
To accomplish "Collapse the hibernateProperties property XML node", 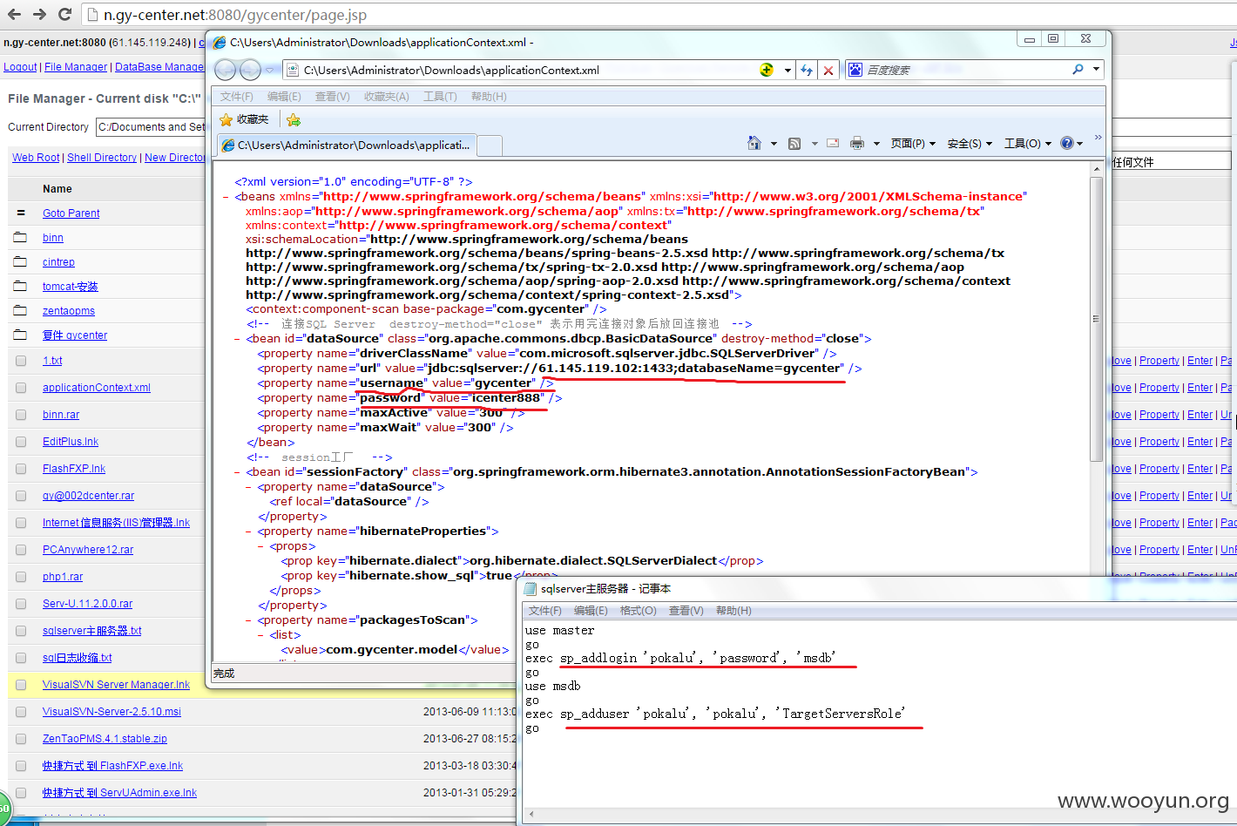I will [x=249, y=531].
